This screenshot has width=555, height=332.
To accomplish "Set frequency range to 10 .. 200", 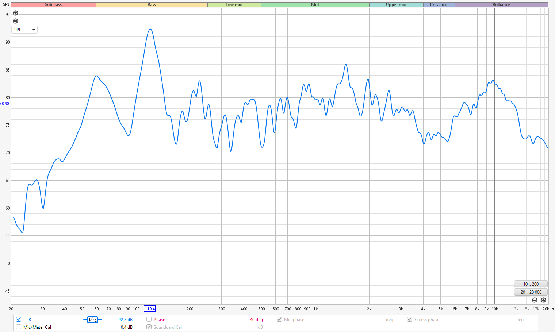I will coord(531,284).
